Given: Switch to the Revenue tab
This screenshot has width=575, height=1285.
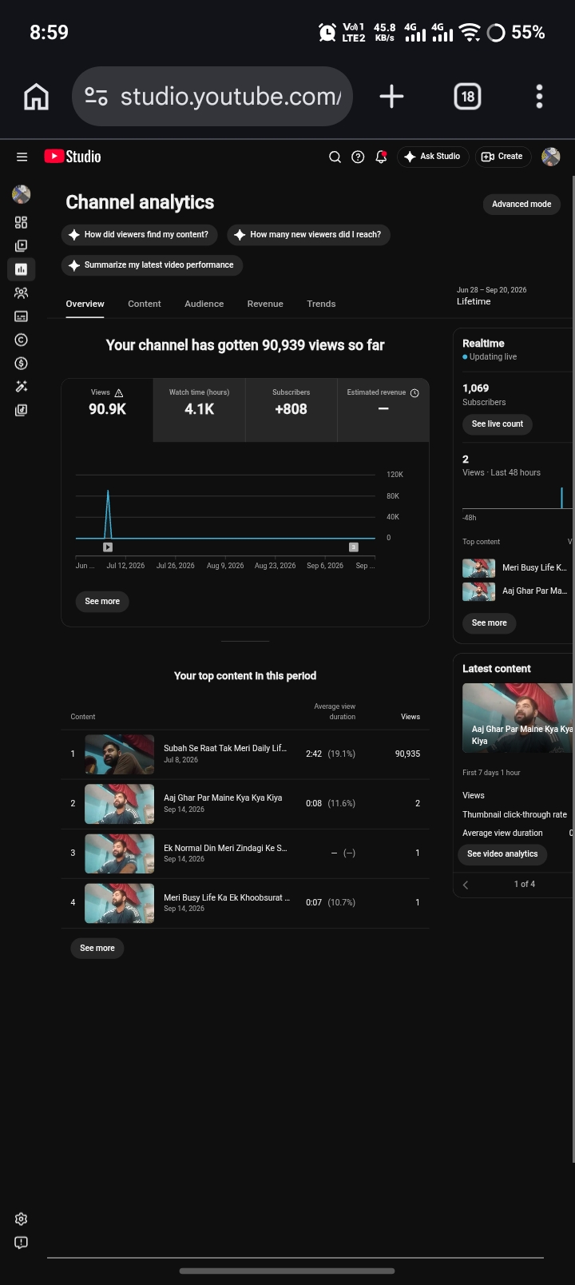Looking at the screenshot, I should click(265, 304).
